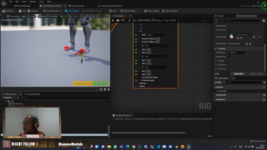Select the rotate gizmo tool in viewport
The height and width of the screenshot is (150, 267).
click(77, 16)
